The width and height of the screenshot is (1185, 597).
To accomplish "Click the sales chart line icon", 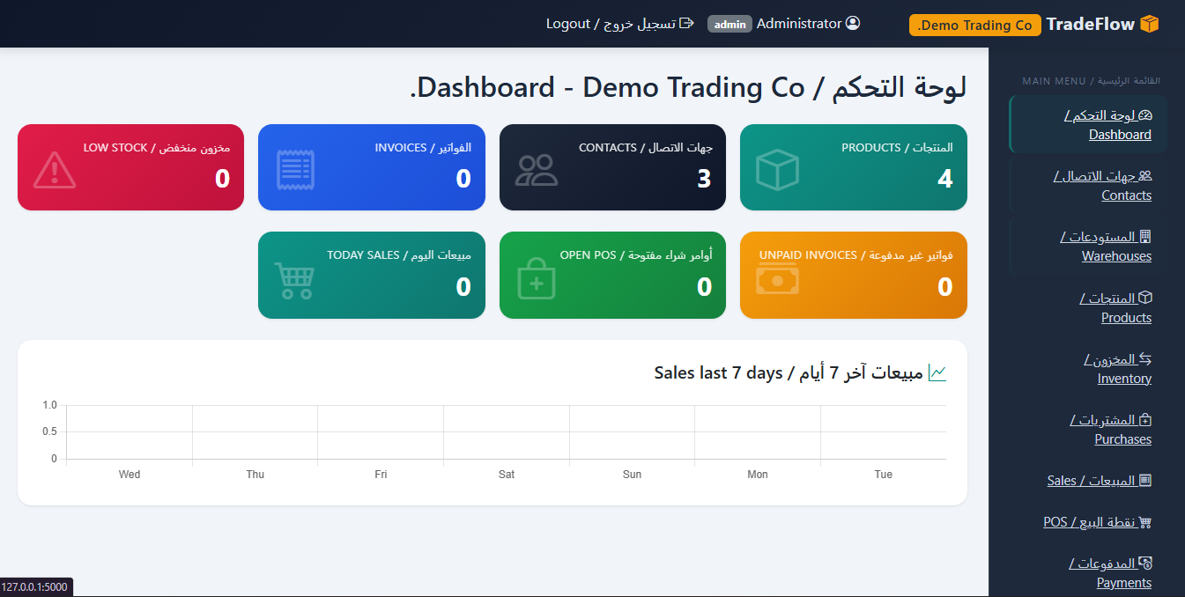I will [x=937, y=373].
